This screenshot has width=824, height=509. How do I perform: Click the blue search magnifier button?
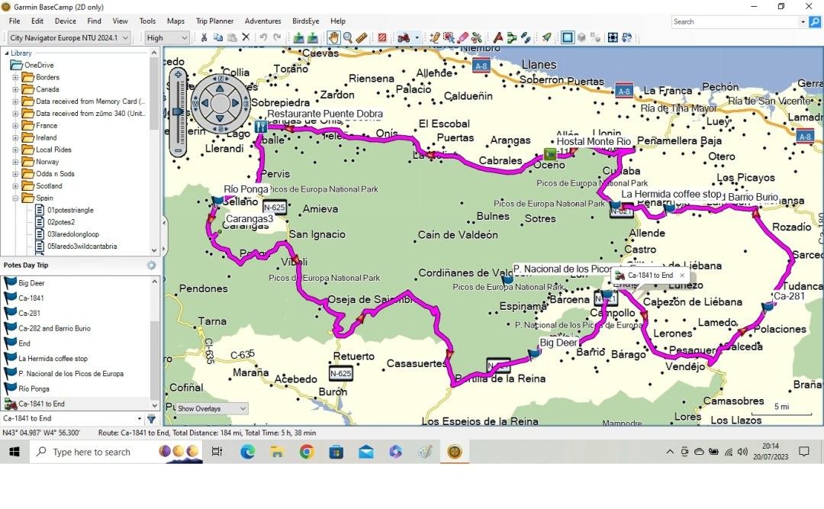coord(815,21)
